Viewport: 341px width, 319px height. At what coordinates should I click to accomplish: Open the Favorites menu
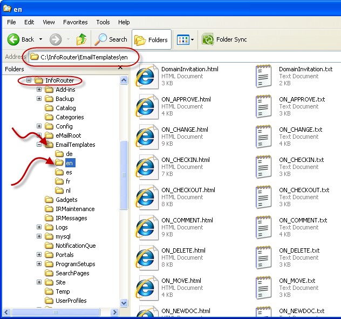tap(75, 22)
